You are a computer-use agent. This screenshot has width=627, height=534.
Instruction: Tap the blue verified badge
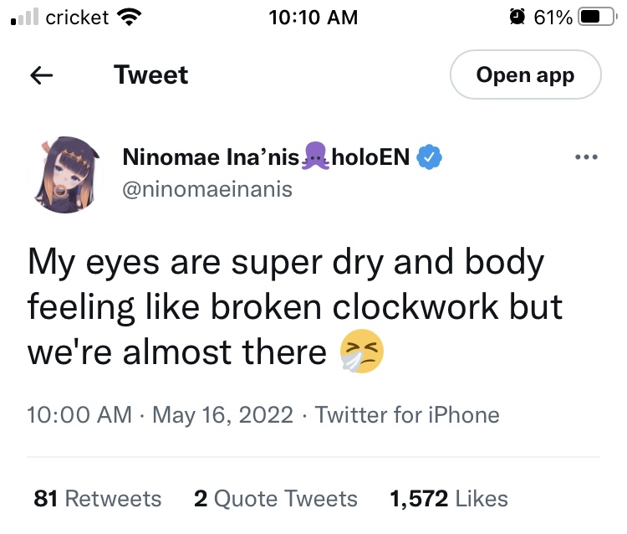(x=430, y=157)
